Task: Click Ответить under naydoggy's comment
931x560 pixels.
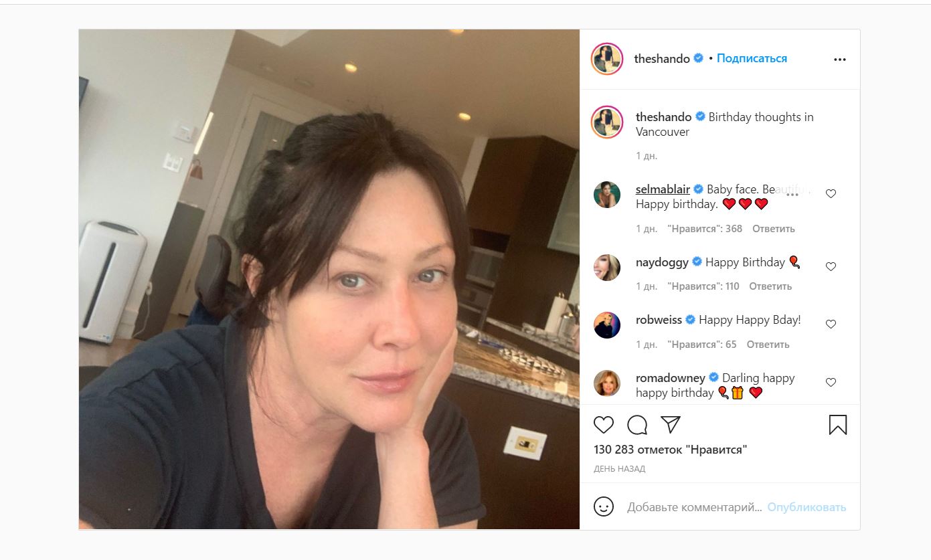Action: coord(770,286)
